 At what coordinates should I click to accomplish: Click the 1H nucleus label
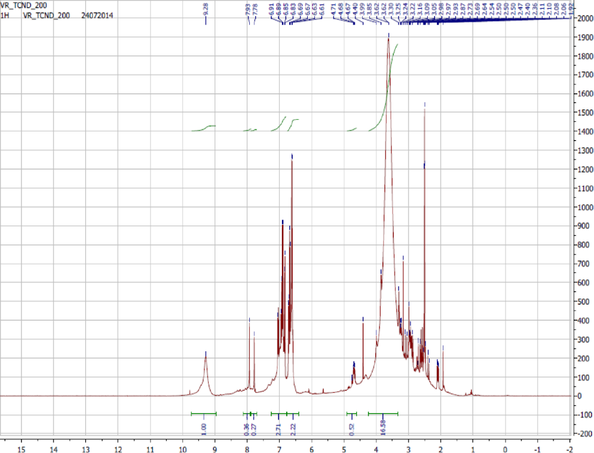coord(7,16)
